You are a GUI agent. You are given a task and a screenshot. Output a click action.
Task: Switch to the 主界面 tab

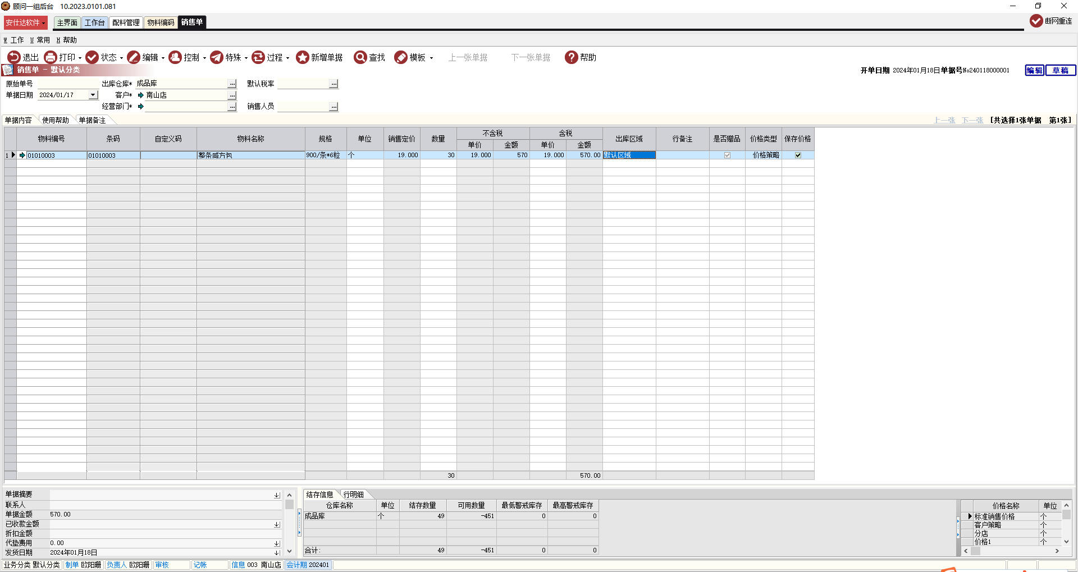point(67,22)
